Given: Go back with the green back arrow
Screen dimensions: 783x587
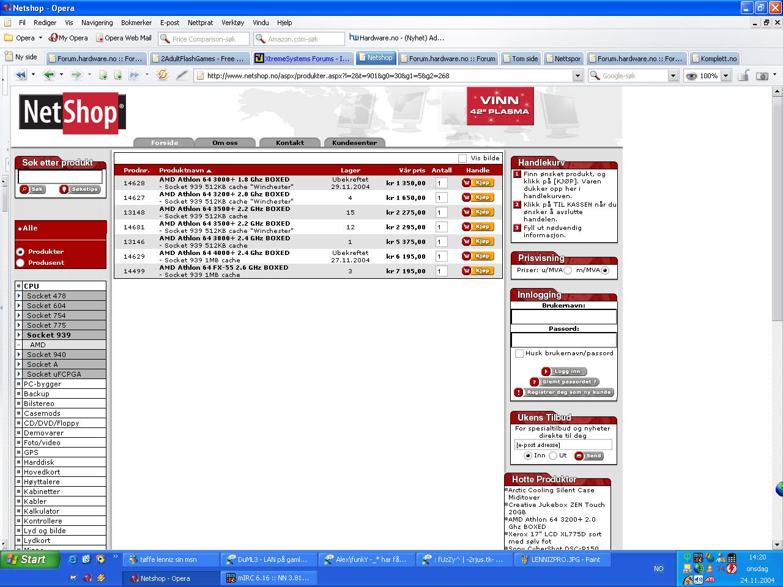Looking at the screenshot, I should 48,75.
